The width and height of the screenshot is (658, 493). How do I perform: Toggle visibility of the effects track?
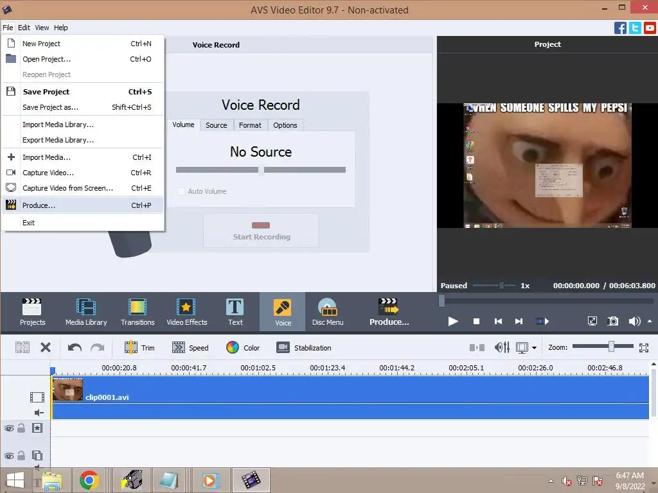9,428
